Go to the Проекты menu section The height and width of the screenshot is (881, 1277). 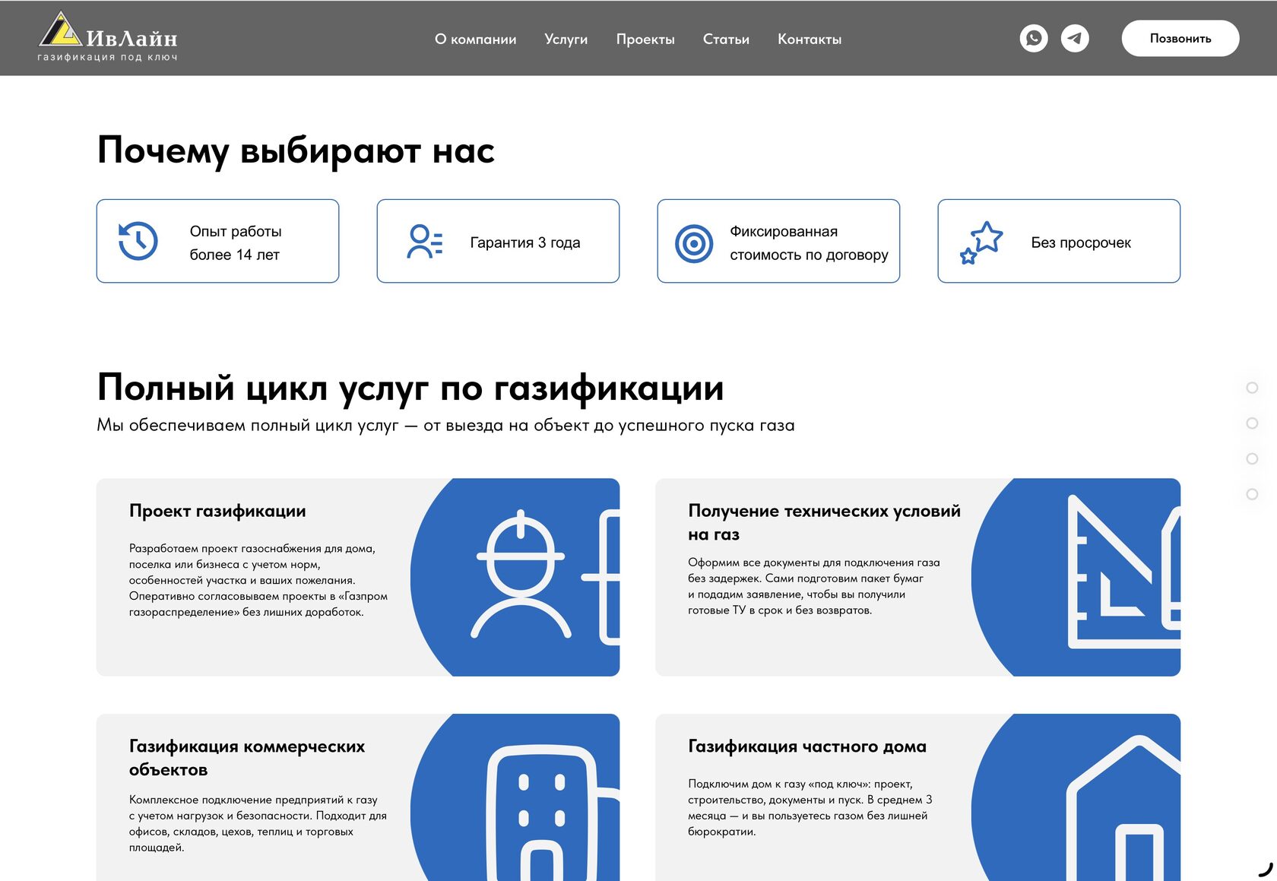pos(645,39)
